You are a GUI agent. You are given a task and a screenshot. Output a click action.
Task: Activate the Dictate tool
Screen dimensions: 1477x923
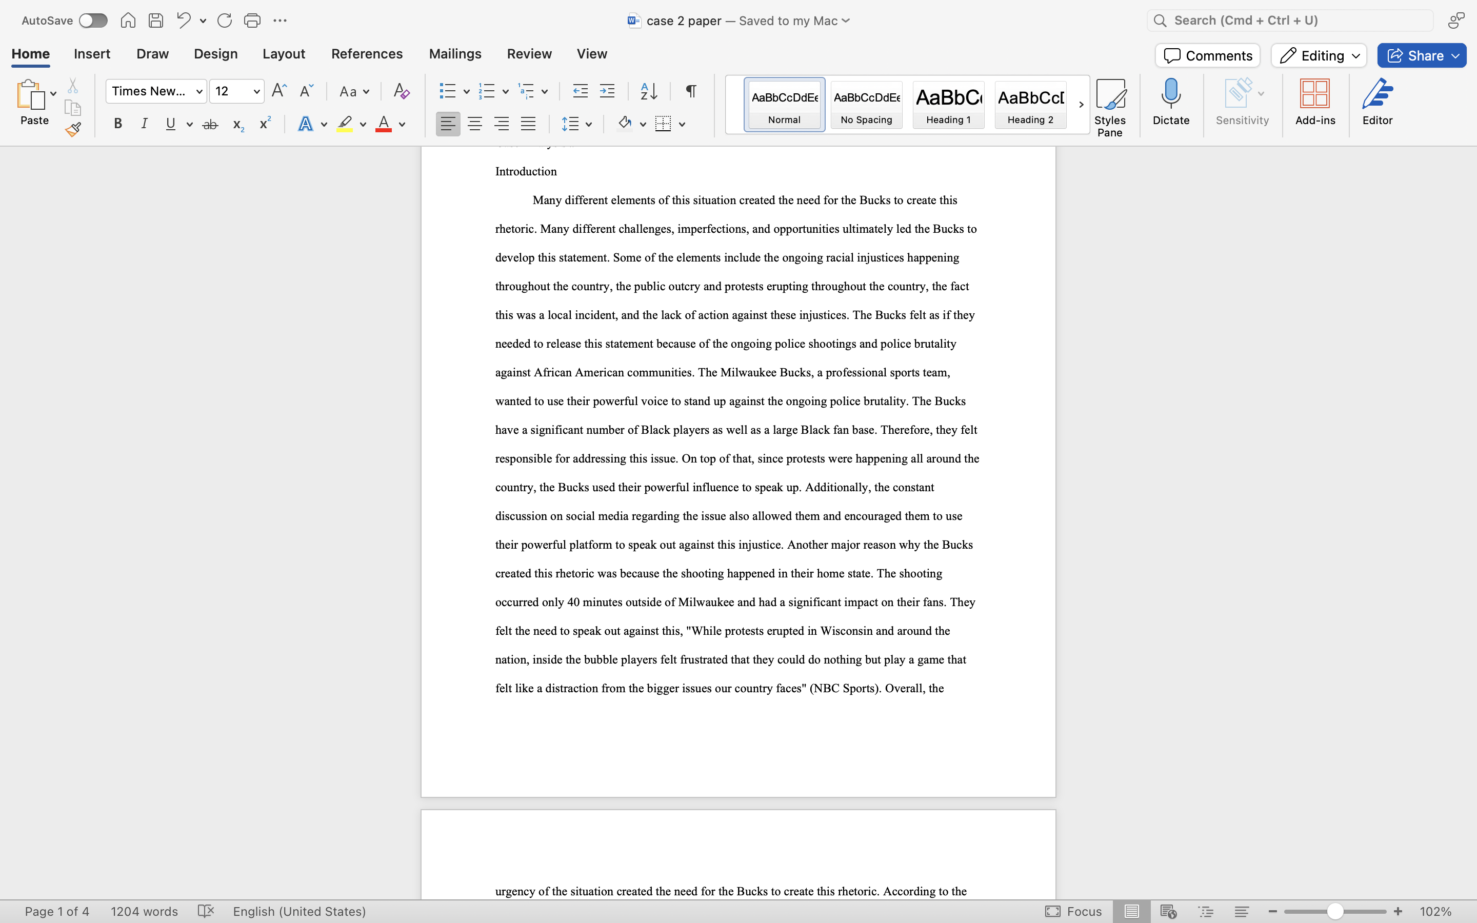pyautogui.click(x=1170, y=103)
